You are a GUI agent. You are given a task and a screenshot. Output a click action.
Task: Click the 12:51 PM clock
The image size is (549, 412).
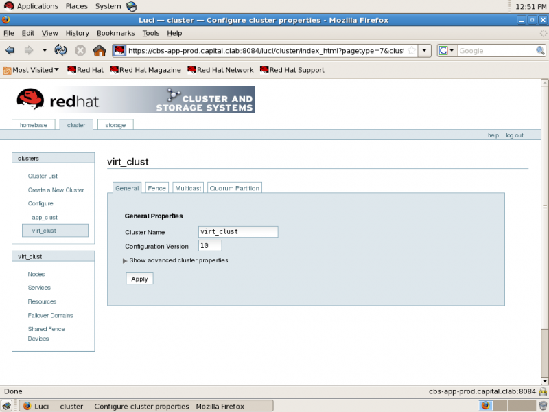pos(530,7)
